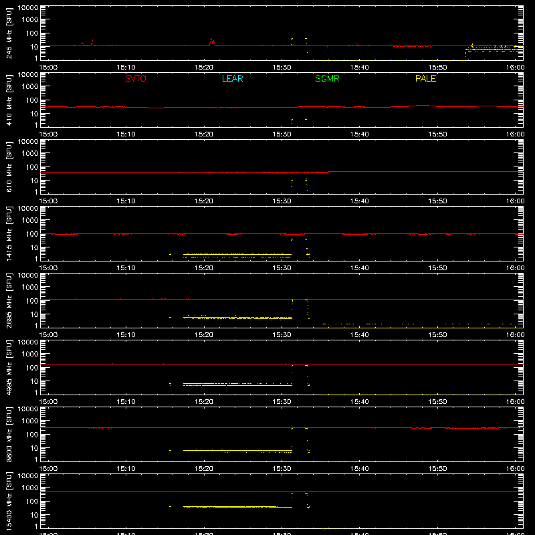Click the cyan LEAR station label
Viewport: 535px width, 535px height.
232,78
